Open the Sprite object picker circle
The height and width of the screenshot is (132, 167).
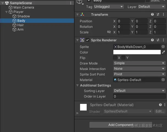pos(163,47)
